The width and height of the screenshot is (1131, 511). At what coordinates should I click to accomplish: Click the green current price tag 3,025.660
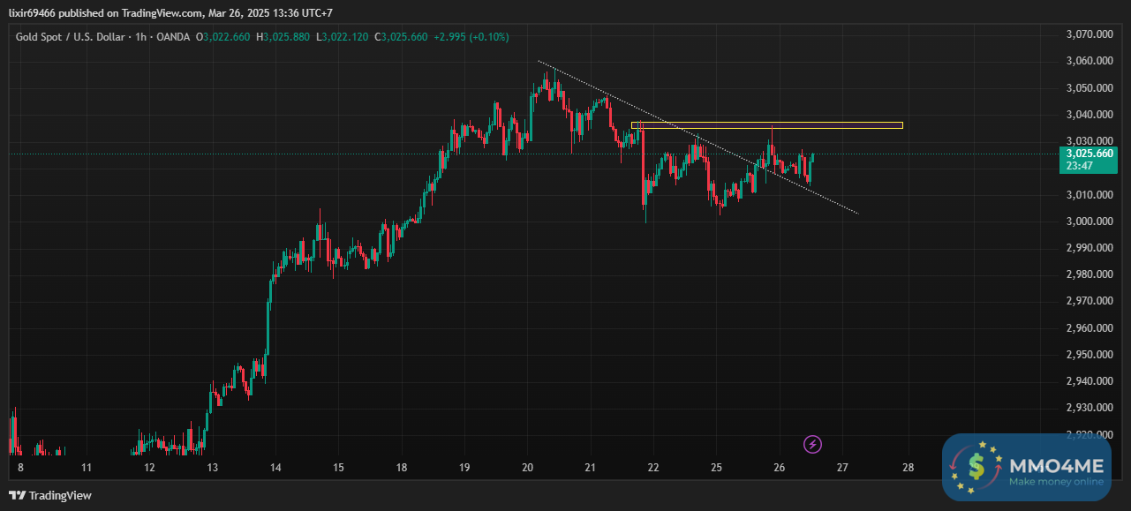[x=1090, y=153]
